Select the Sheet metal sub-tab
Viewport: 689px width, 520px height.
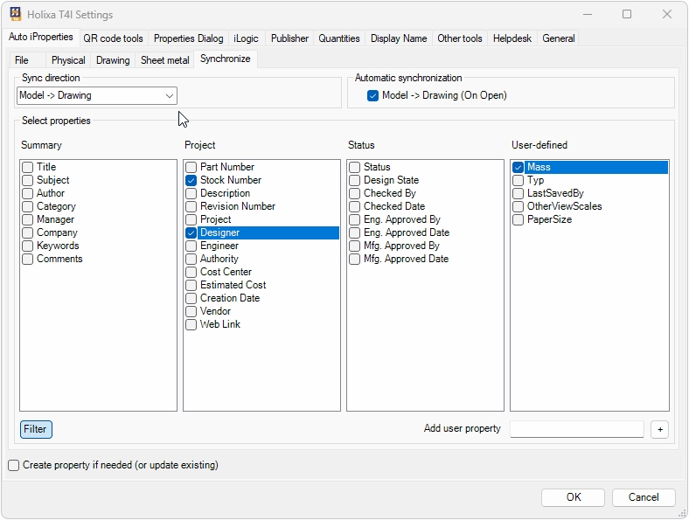click(164, 60)
